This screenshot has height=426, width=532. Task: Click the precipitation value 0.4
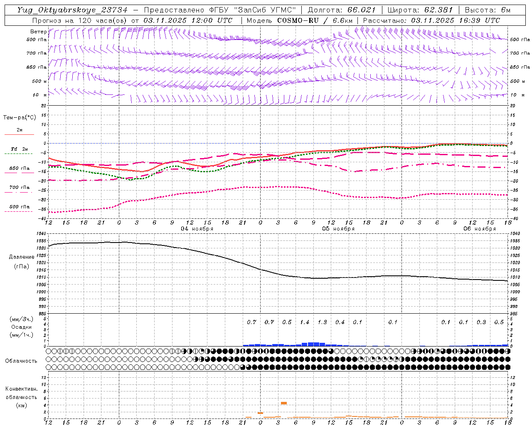[x=340, y=322]
